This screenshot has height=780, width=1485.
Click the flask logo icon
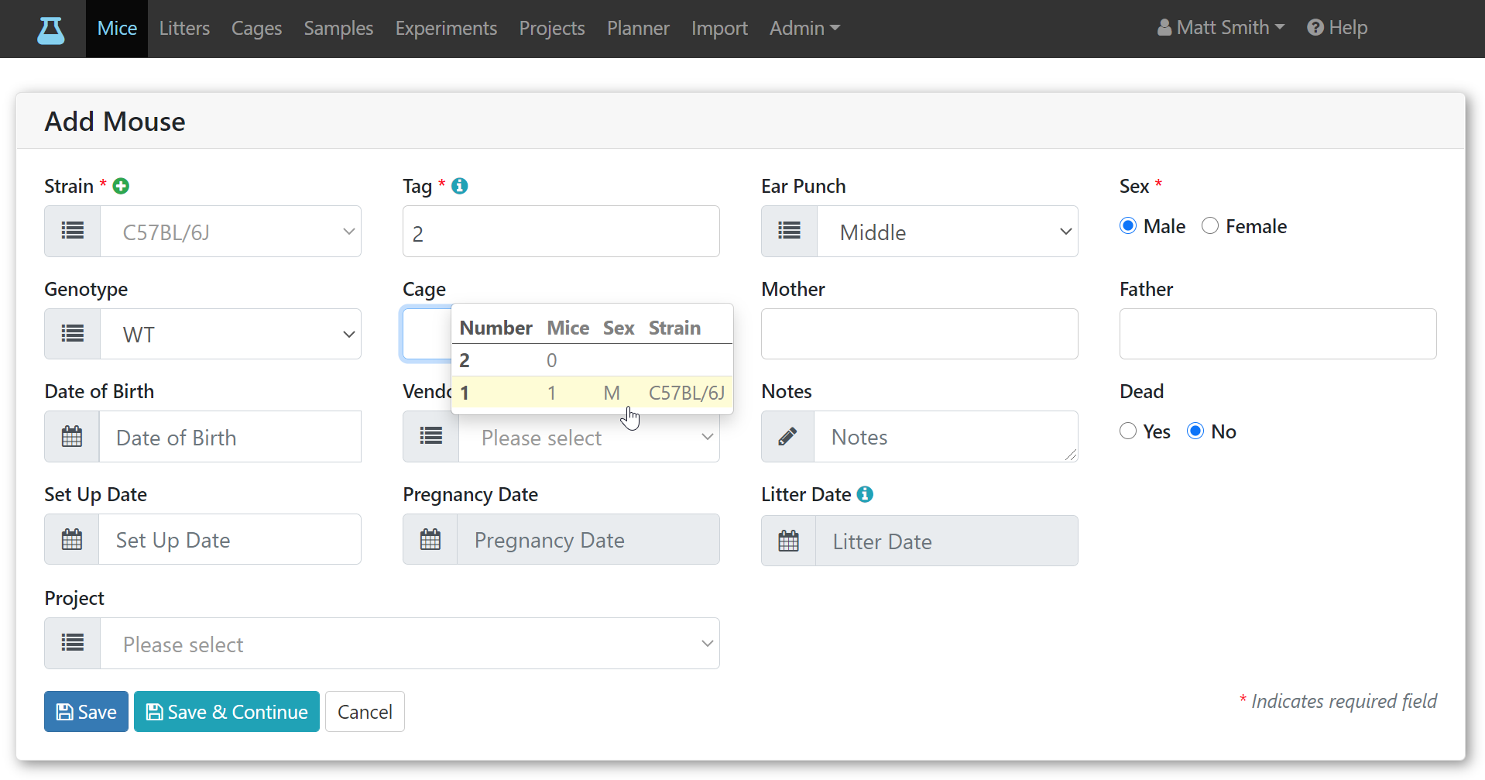[51, 29]
